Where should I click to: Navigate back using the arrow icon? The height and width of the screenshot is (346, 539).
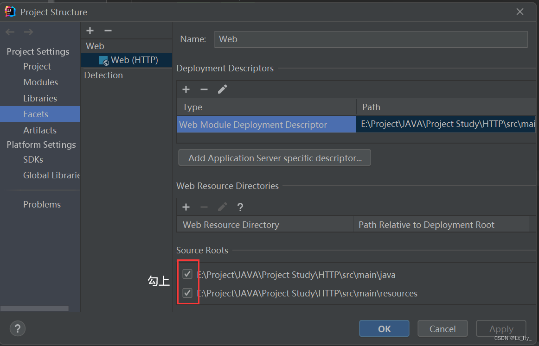[x=9, y=31]
